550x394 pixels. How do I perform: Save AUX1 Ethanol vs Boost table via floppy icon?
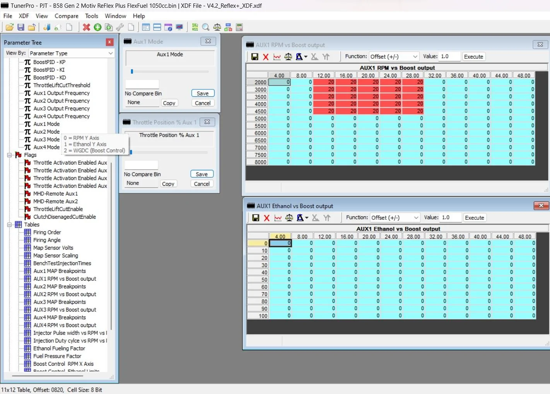tap(256, 218)
